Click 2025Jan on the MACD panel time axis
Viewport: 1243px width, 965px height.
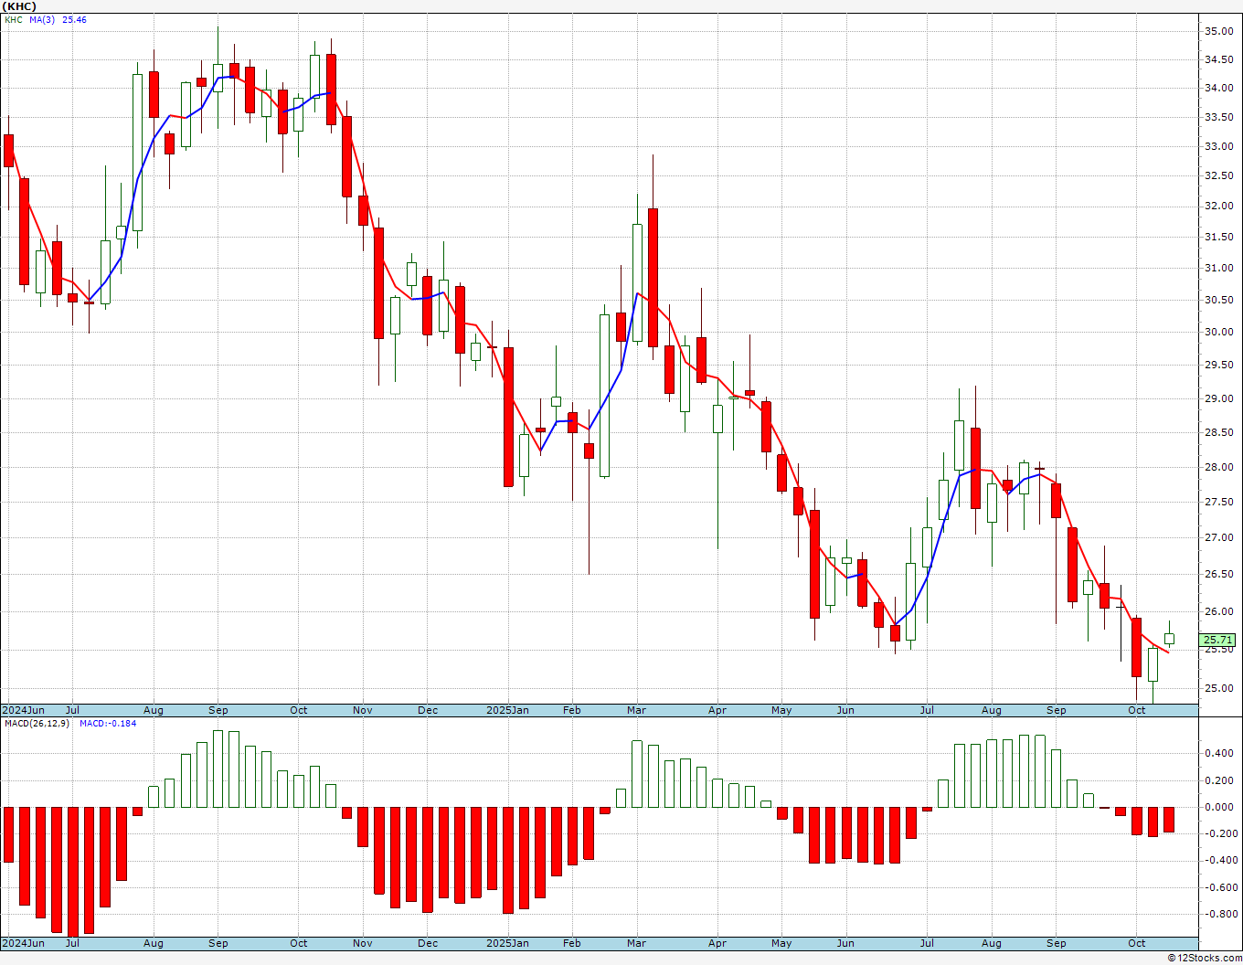click(x=507, y=943)
